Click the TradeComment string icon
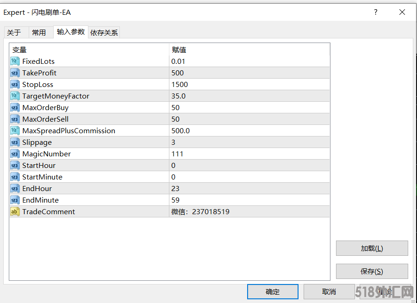Image resolution: width=417 pixels, height=303 pixels. [15, 211]
